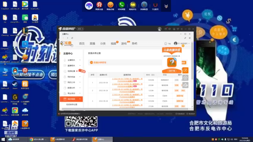Open the Tencent Video desktop icon
The width and height of the screenshot is (253, 142).
25,5
